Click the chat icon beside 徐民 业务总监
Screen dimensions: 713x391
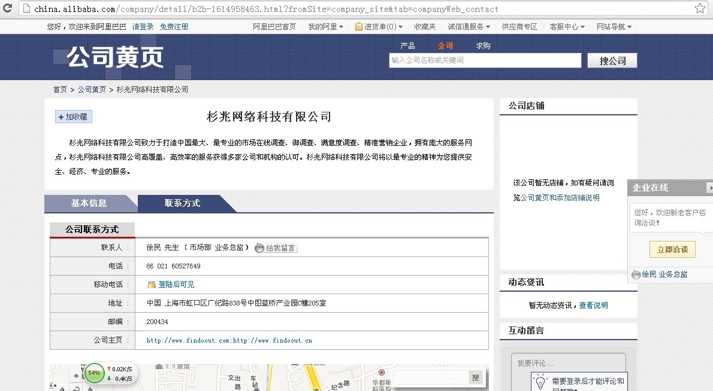(636, 274)
